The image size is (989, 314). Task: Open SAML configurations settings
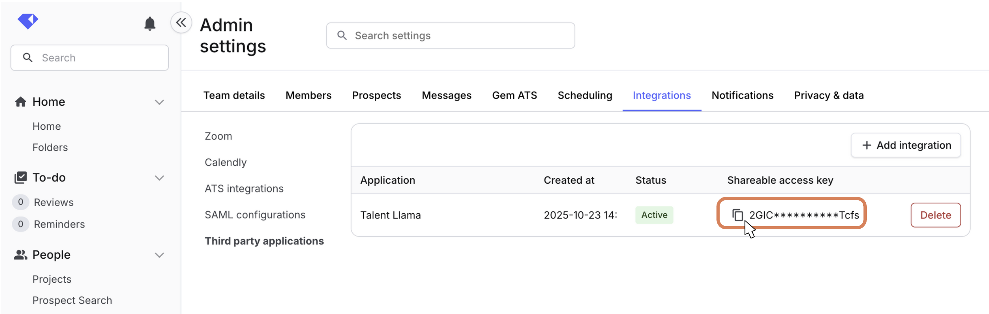255,215
